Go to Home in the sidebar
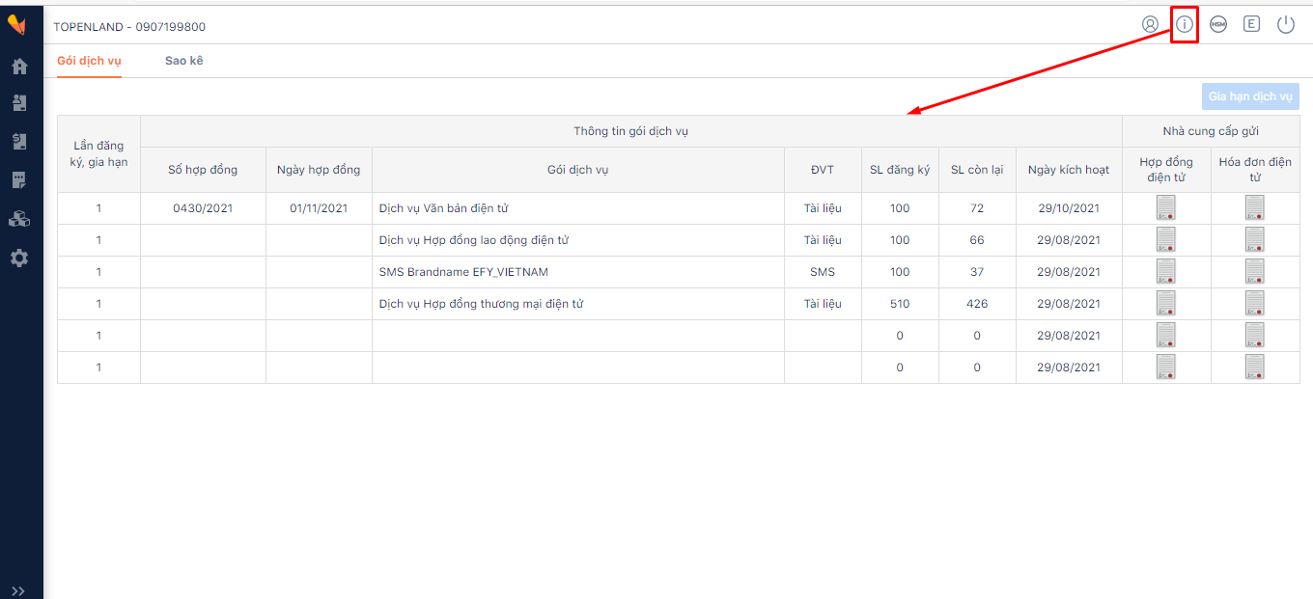 (x=19, y=67)
